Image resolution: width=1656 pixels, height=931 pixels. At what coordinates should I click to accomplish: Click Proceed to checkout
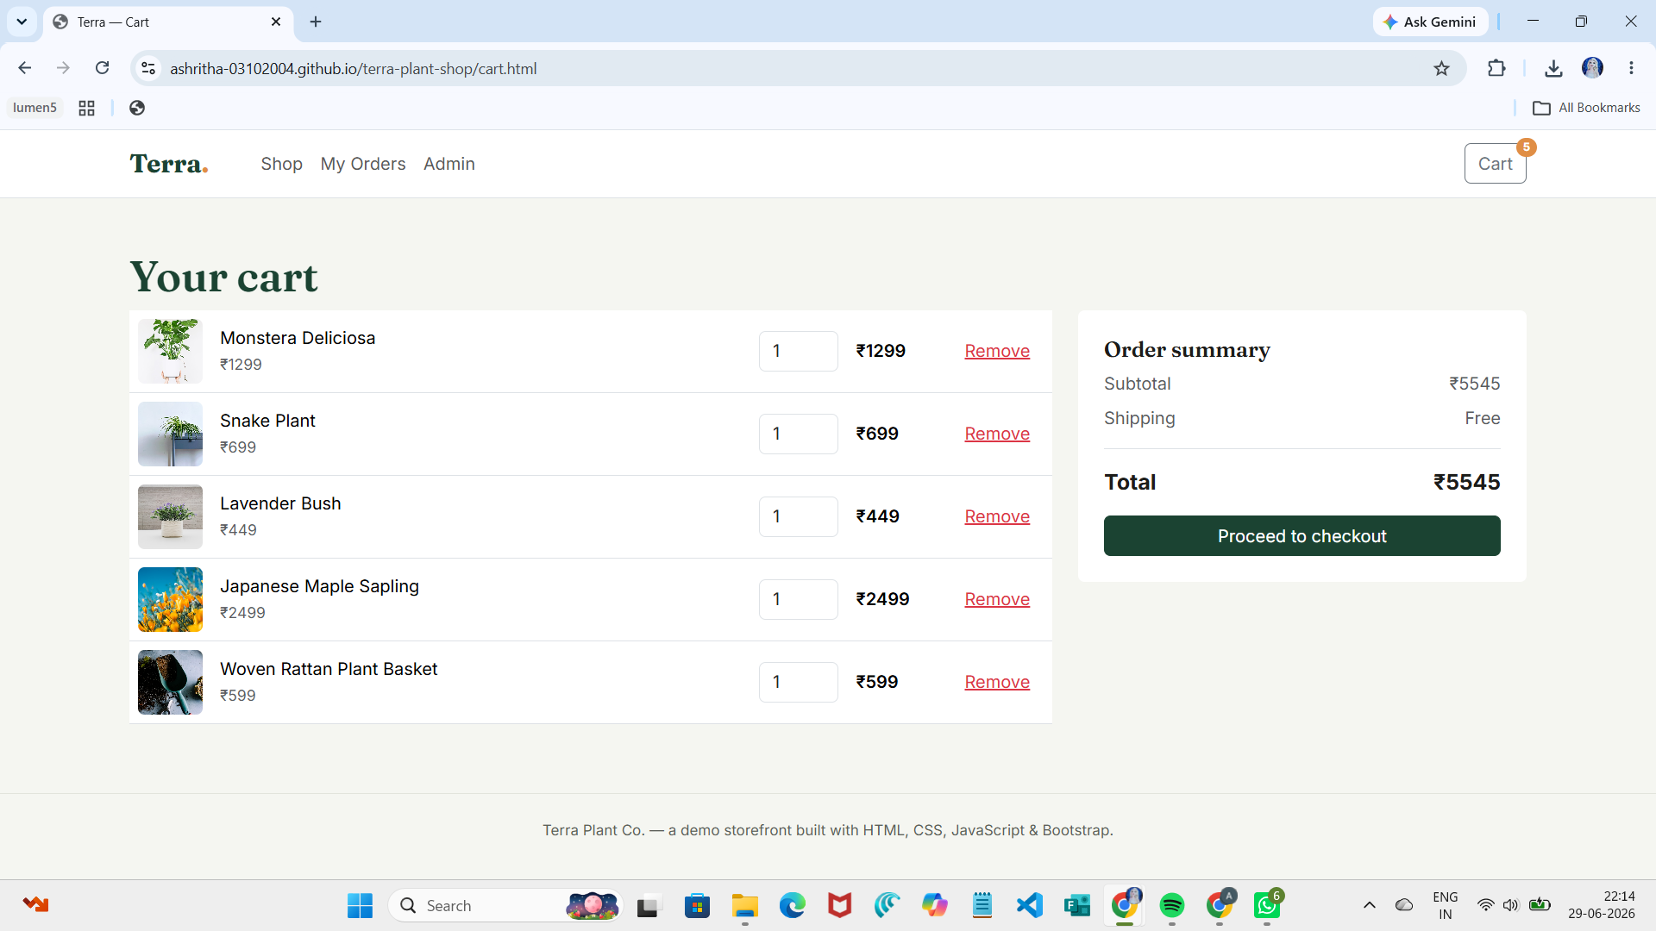pos(1302,536)
